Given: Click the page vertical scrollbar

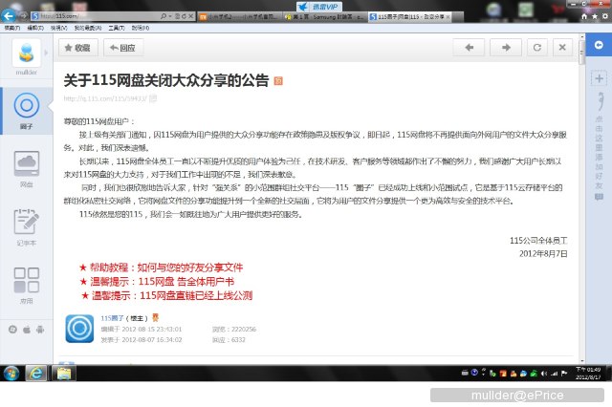Looking at the screenshot, I should [x=581, y=199].
